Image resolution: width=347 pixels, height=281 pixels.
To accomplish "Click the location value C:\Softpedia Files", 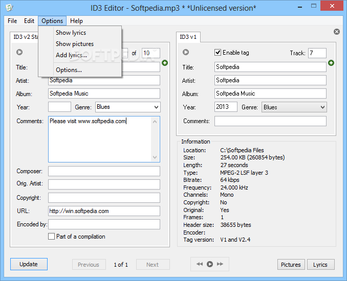I will (x=242, y=150).
